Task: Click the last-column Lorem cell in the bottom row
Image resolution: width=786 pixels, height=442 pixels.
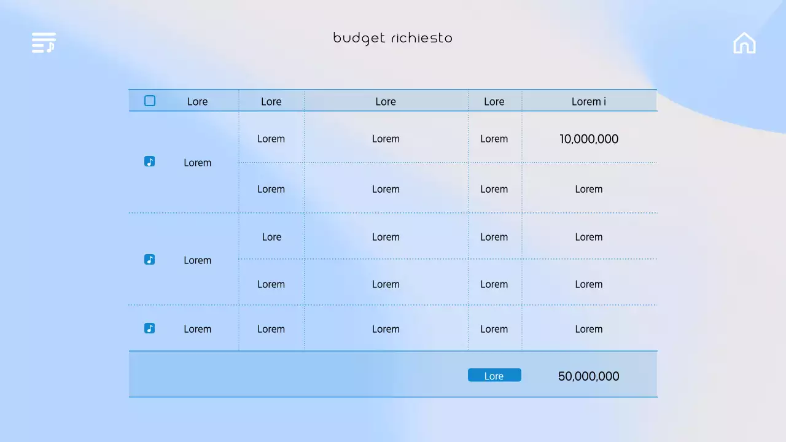Action: coord(588,329)
